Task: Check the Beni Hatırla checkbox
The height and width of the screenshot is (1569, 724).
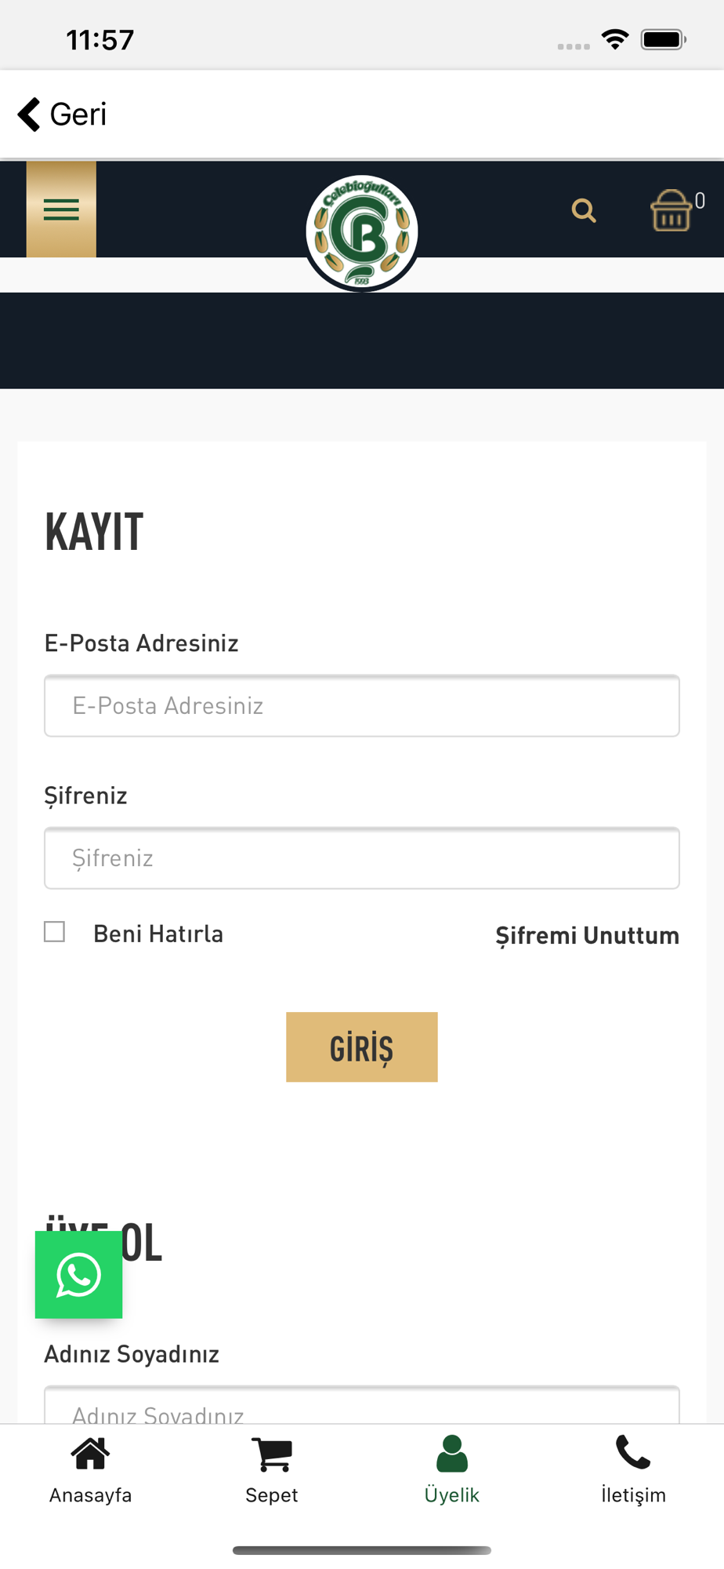Action: click(x=55, y=932)
